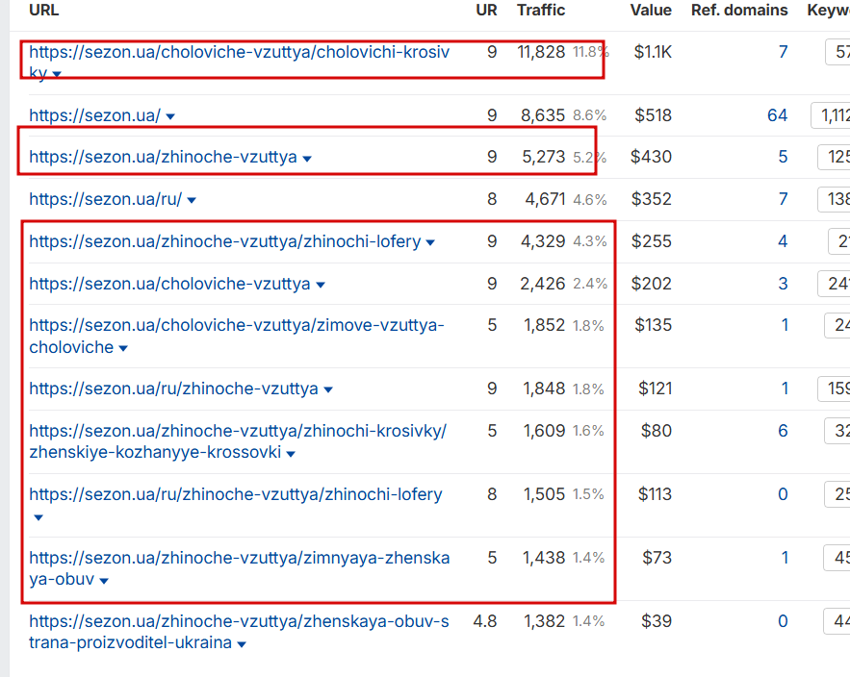Select traffic value 11,828

(541, 52)
